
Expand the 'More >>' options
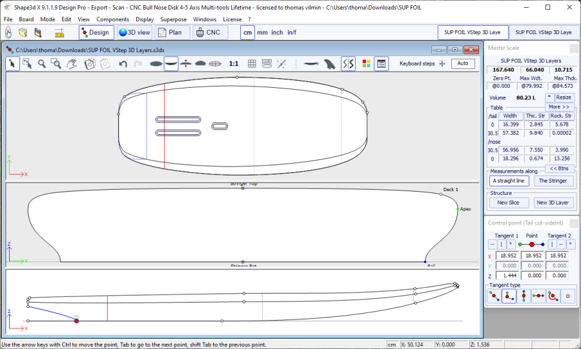click(559, 107)
